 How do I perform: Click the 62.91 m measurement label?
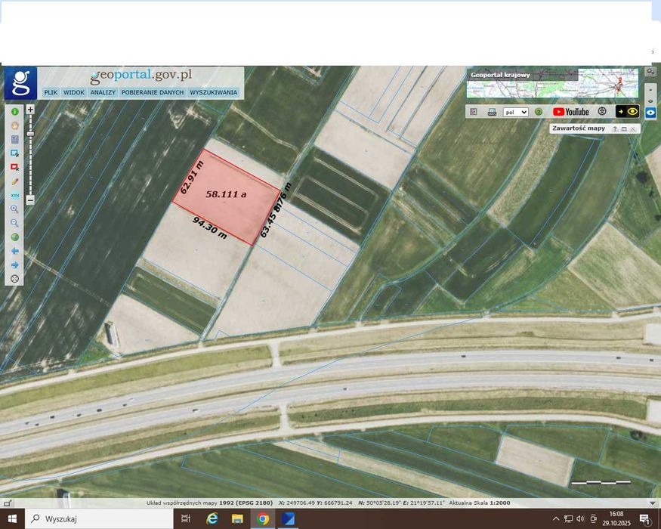[x=192, y=178]
